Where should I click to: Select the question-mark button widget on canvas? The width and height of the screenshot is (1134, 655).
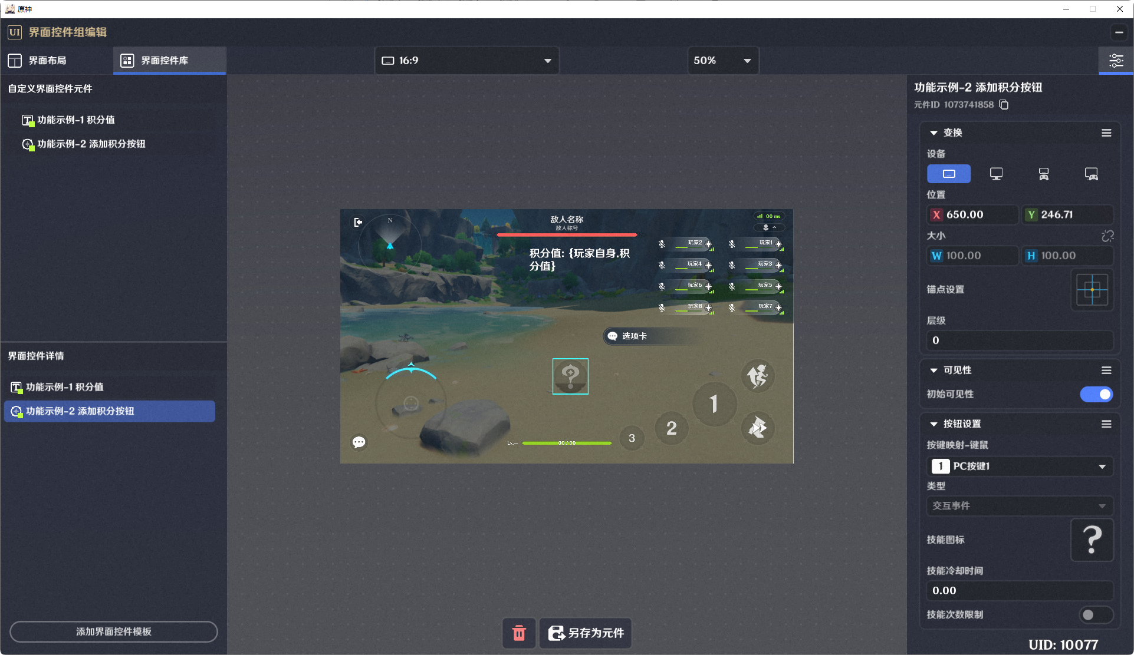570,376
